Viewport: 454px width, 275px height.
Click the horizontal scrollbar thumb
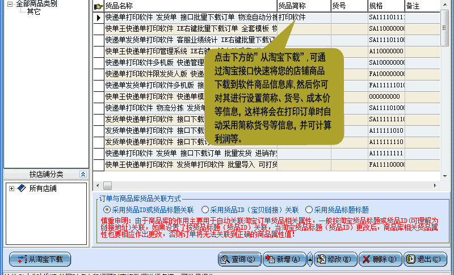point(107,185)
